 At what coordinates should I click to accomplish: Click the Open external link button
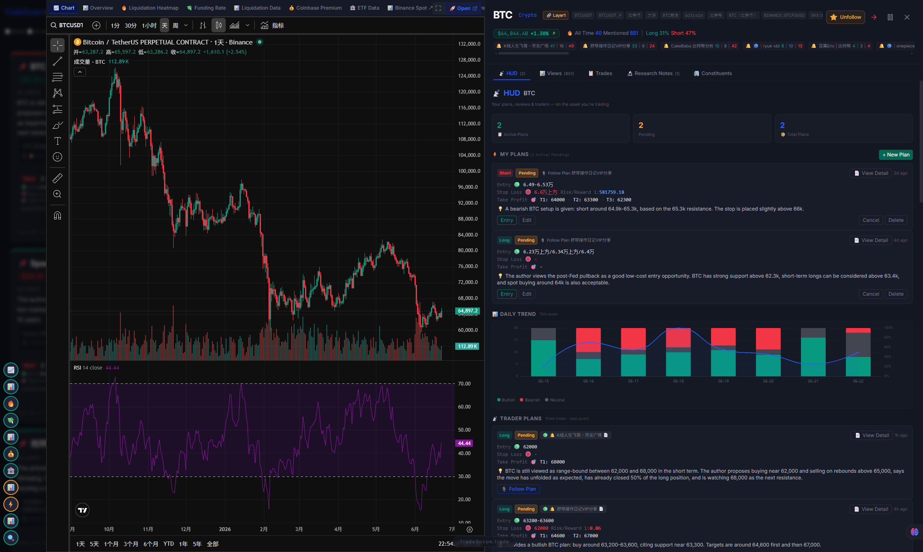(463, 8)
